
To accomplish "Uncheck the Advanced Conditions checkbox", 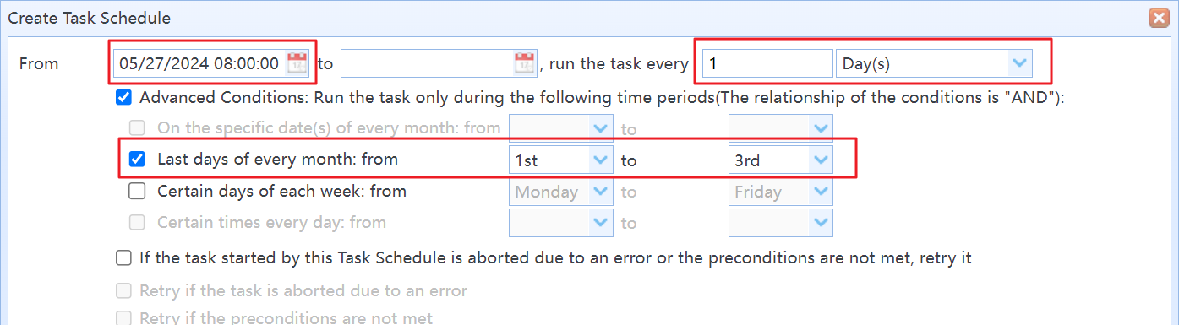I will point(123,97).
